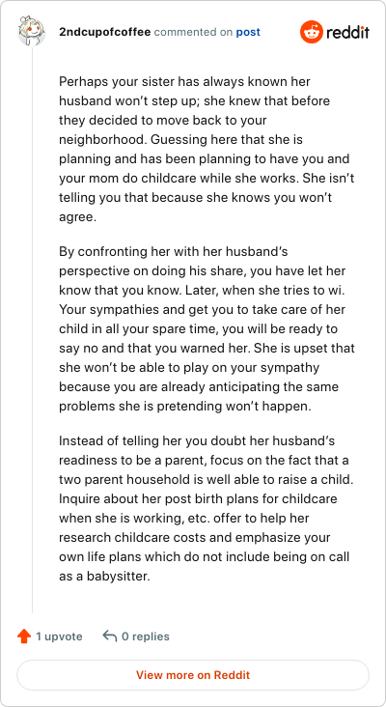Click the commenter's Snoo avatar
Screen dimensions: 386x707
[32, 32]
